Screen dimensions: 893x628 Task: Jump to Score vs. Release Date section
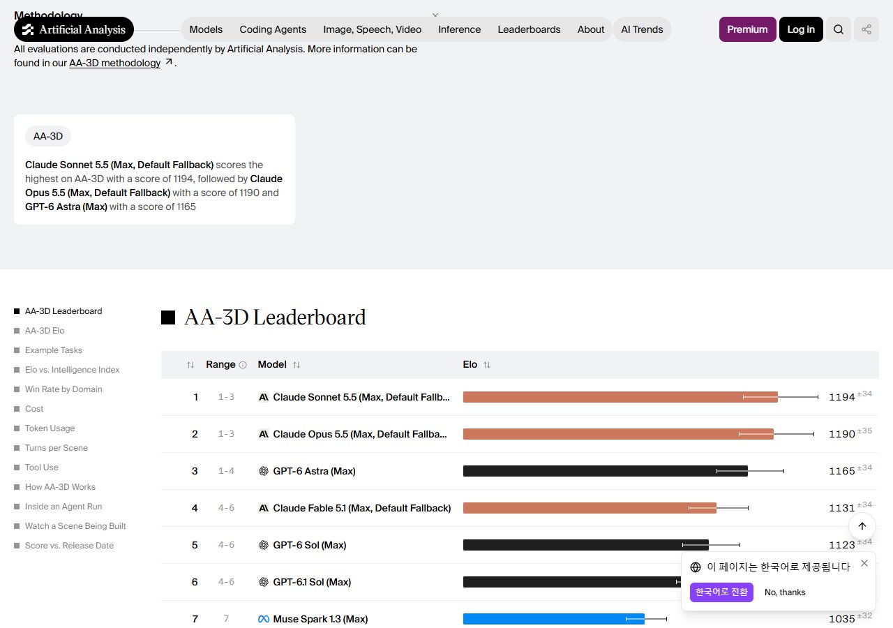click(70, 546)
